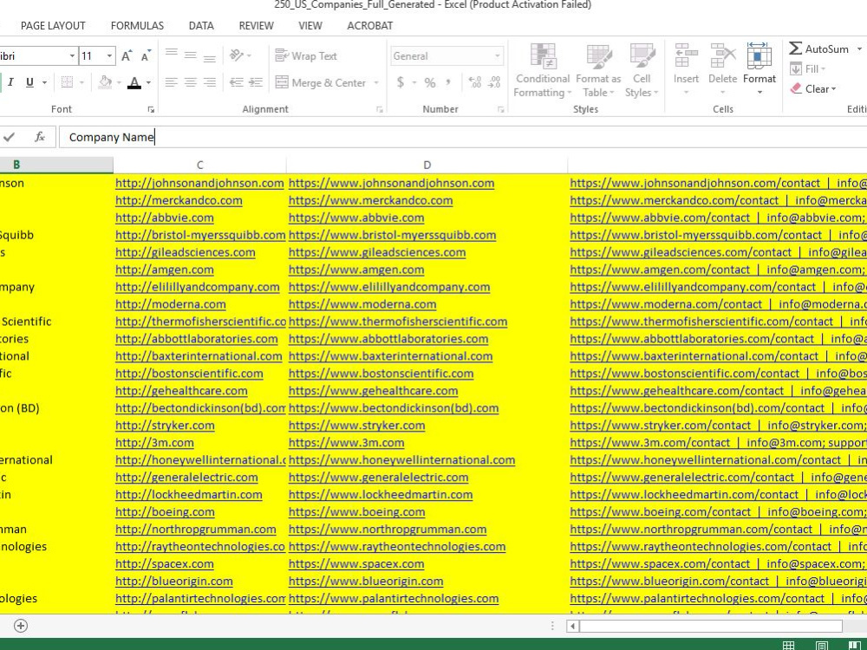
Task: Select column D header
Action: tap(427, 165)
